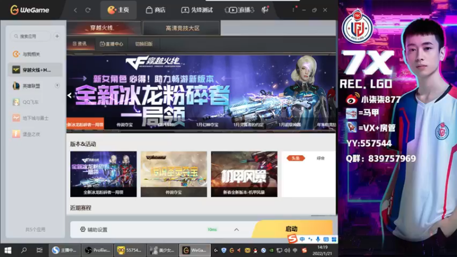Select 英雄联盟 in the sidebar
The image size is (457, 257).
click(35, 86)
